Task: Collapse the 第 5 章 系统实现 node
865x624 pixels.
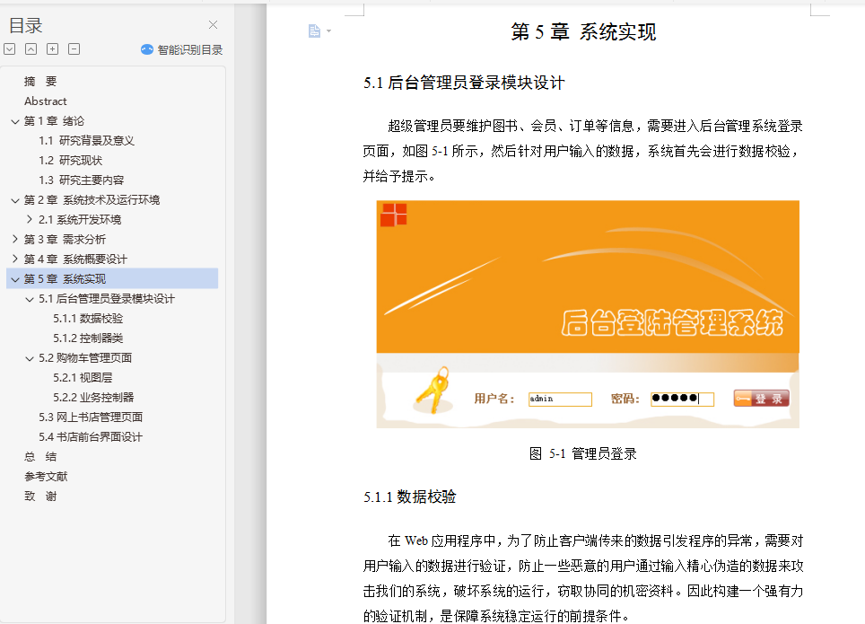Action: coord(15,279)
